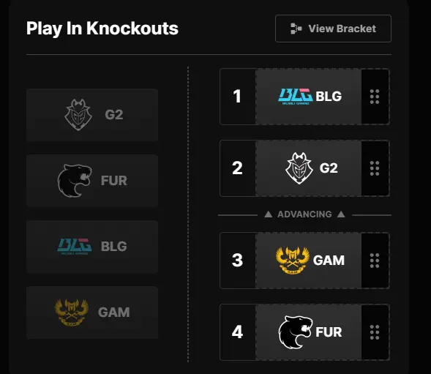Click the ADVANCING divider label

(304, 214)
